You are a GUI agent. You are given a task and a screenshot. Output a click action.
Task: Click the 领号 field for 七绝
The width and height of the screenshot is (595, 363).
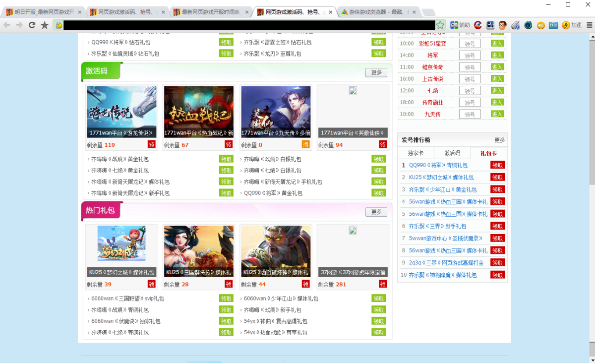470,91
